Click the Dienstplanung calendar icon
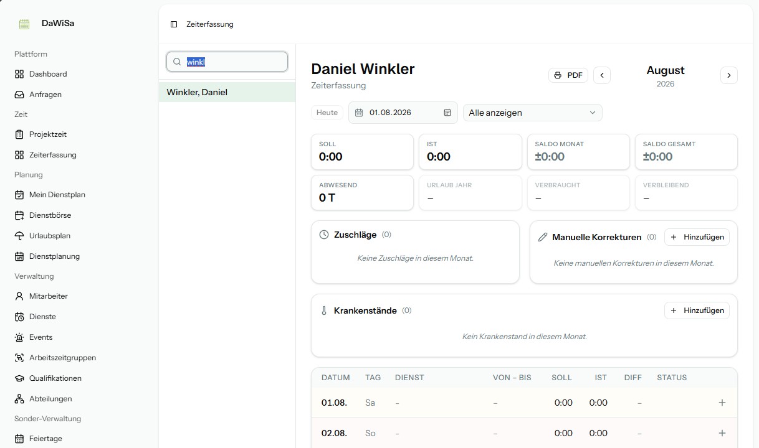This screenshot has height=448, width=759. 19,256
